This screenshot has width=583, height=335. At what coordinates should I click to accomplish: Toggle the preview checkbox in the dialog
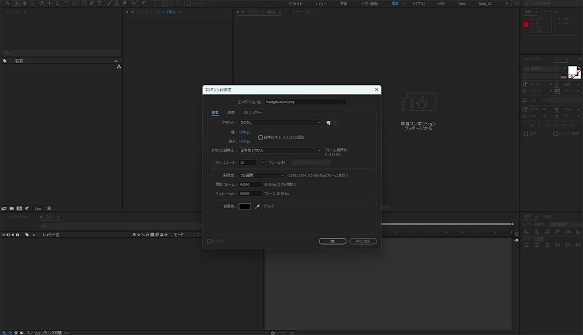pos(210,241)
